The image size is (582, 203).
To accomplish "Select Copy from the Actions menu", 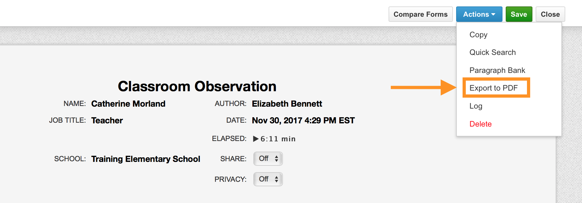I will (478, 35).
